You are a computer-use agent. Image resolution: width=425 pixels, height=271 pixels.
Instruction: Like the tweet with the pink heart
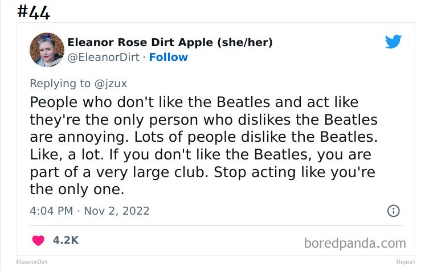coord(38,240)
